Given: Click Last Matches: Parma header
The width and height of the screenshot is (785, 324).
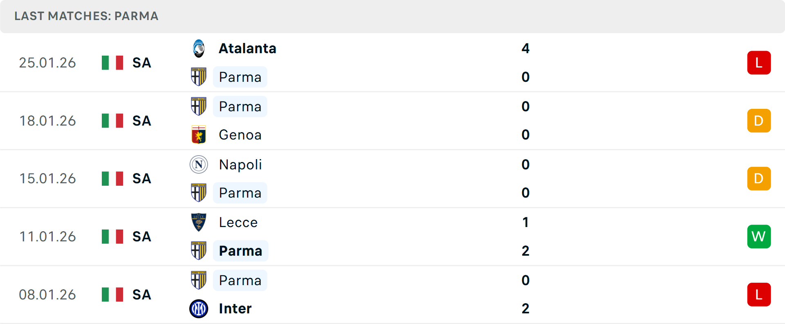Looking at the screenshot, I should point(86,16).
